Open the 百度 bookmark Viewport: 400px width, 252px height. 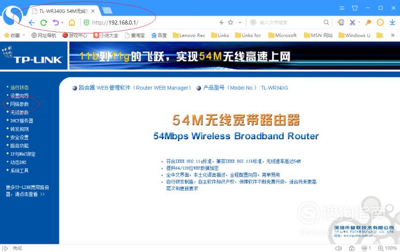159,35
